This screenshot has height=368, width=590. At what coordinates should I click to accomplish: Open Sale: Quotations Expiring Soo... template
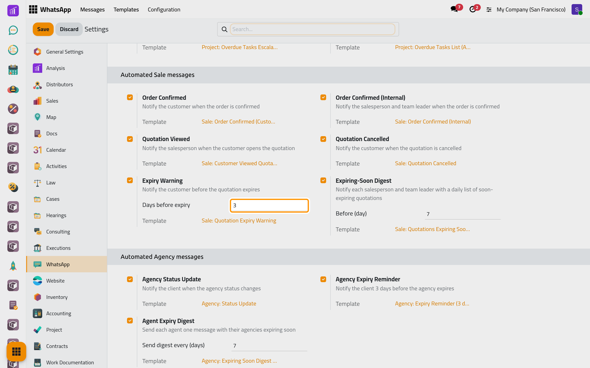(x=432, y=229)
